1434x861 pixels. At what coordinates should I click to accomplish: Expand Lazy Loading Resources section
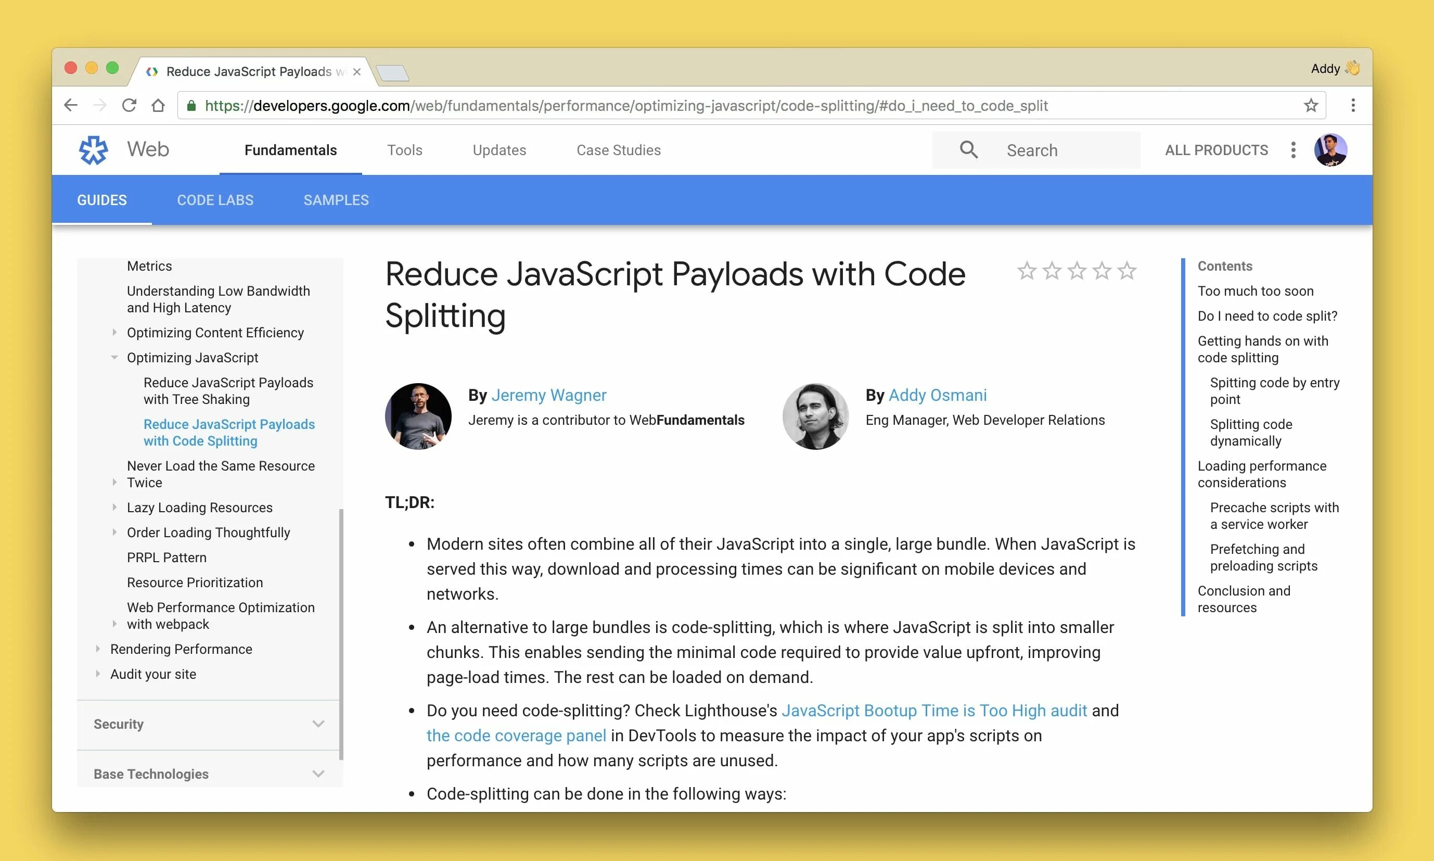coord(114,507)
